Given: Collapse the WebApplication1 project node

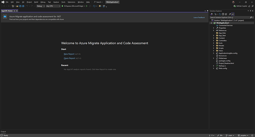Looking at the screenshot, I should [211, 23].
